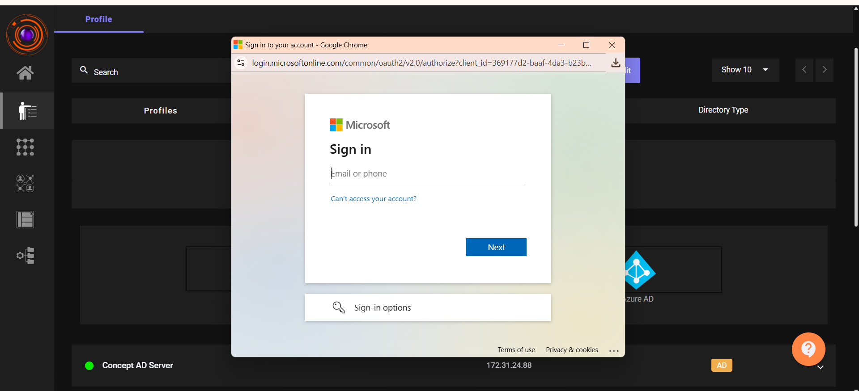Screen dimensions: 859x391
Task: Expand the Concept AD Server row chevron
Action: click(821, 367)
